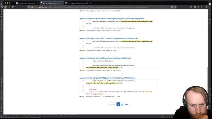212x119 pixels.
Task: Click the current page 1 button
Action: pos(118,104)
